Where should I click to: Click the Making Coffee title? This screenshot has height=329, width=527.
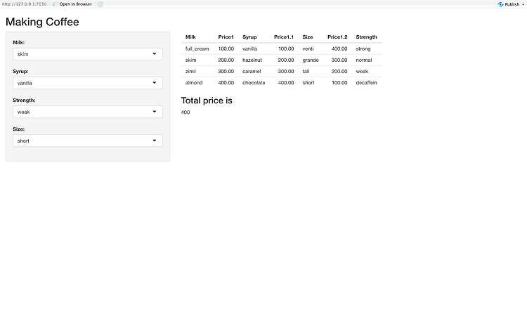[42, 22]
